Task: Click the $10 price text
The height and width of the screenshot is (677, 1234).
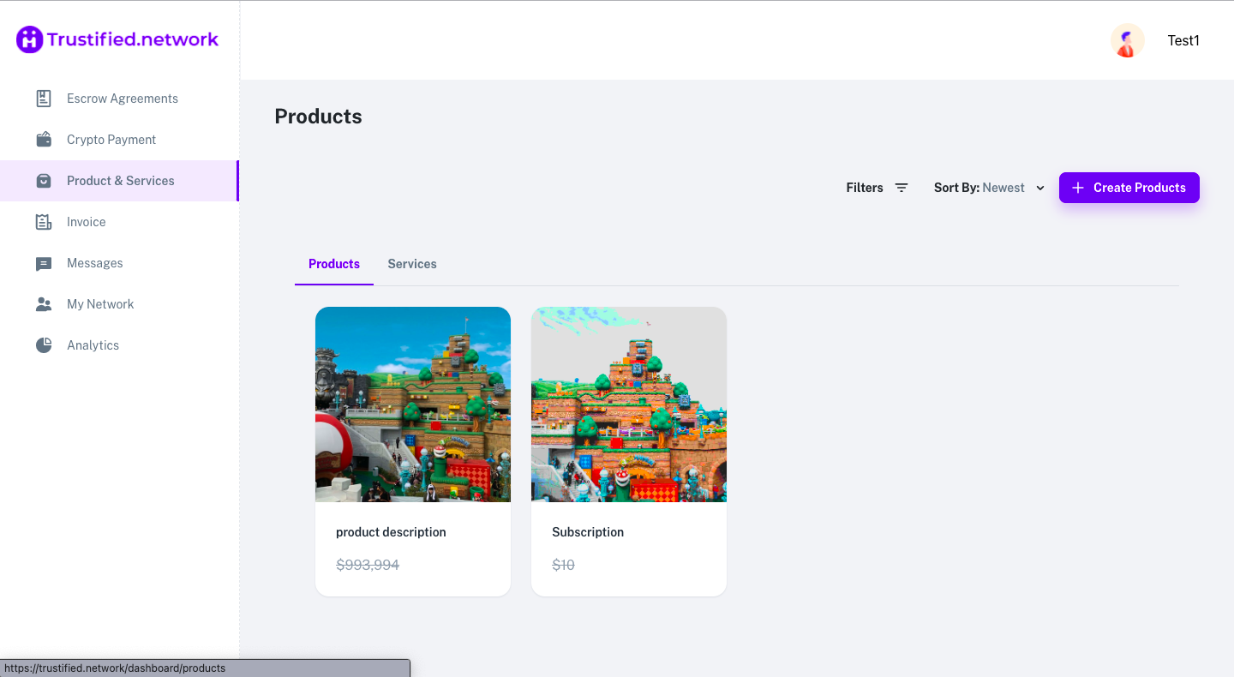Action: (563, 565)
